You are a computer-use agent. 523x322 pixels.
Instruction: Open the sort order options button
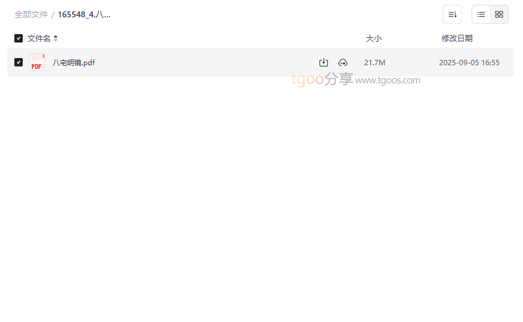pos(452,14)
